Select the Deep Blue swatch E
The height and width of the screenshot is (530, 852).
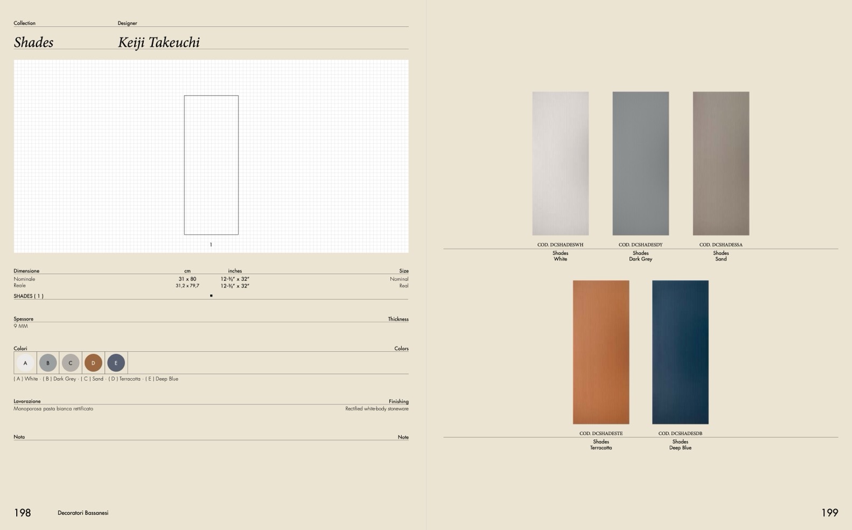coord(116,363)
